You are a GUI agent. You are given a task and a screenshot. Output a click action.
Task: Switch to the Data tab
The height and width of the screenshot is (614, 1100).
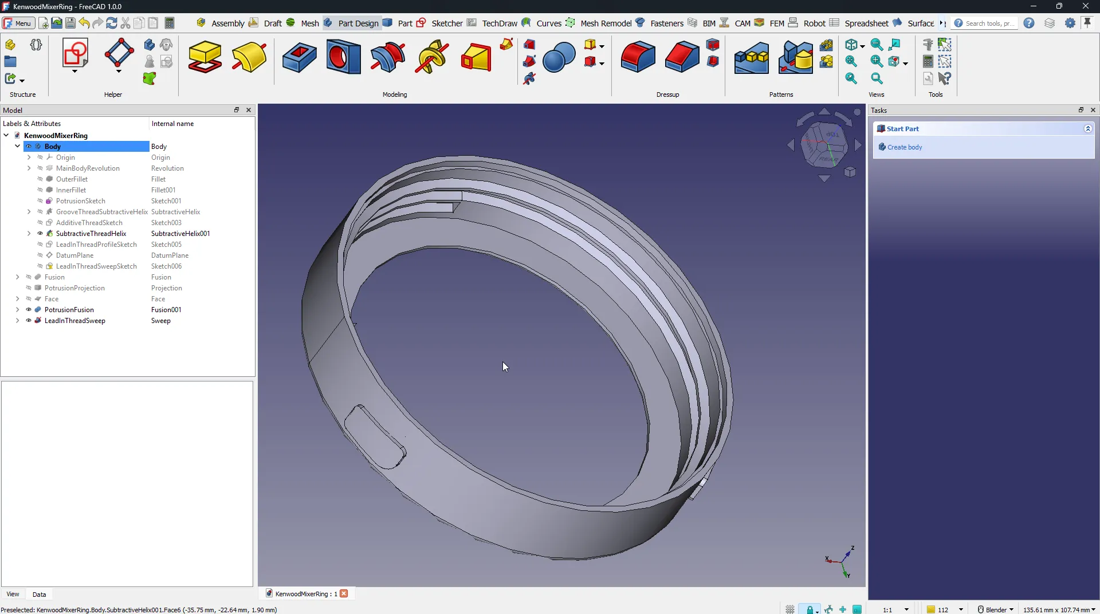[39, 595]
